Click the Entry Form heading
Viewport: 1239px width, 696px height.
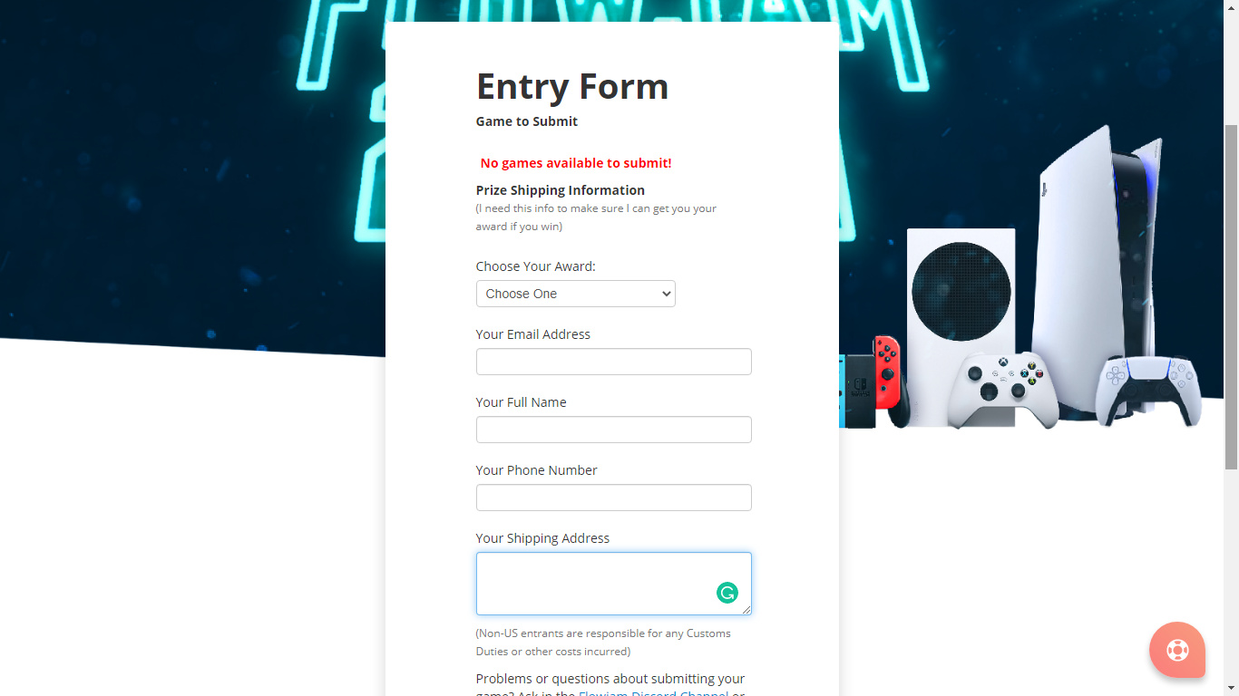point(572,86)
